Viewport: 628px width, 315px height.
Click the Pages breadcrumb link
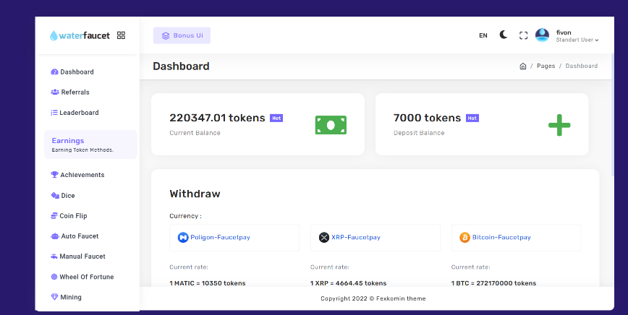tap(546, 66)
